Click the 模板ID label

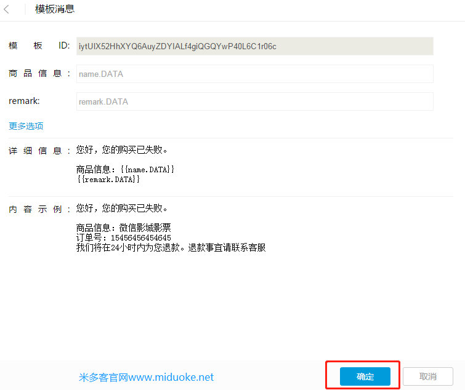39,46
